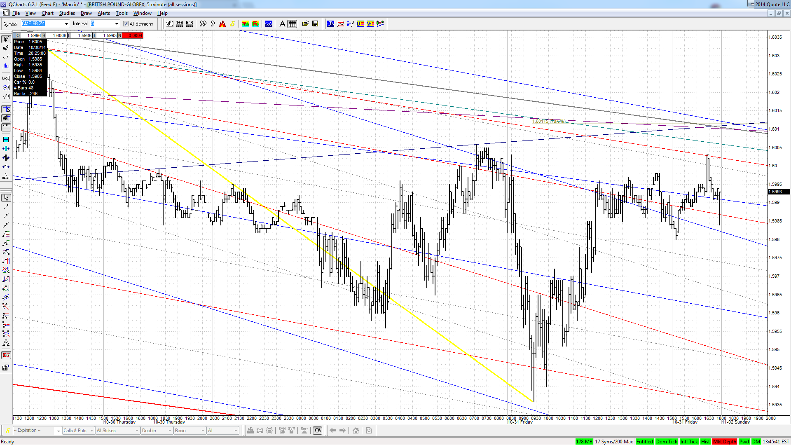Click the red Mkt Depth status indicator
Viewport: 791px width, 445px height.
coord(725,442)
